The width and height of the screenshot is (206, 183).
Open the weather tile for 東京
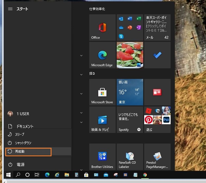click(130, 92)
